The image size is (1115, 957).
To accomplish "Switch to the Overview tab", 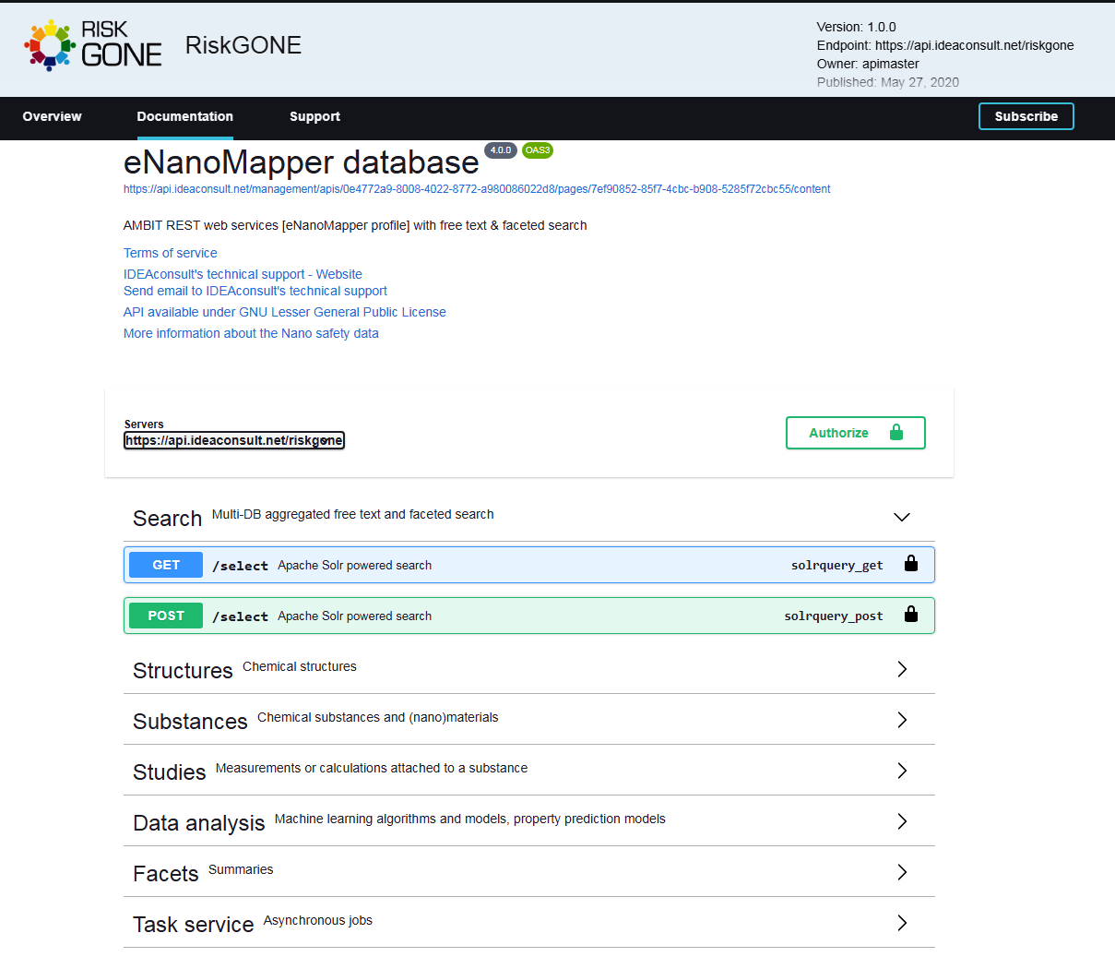I will [52, 116].
